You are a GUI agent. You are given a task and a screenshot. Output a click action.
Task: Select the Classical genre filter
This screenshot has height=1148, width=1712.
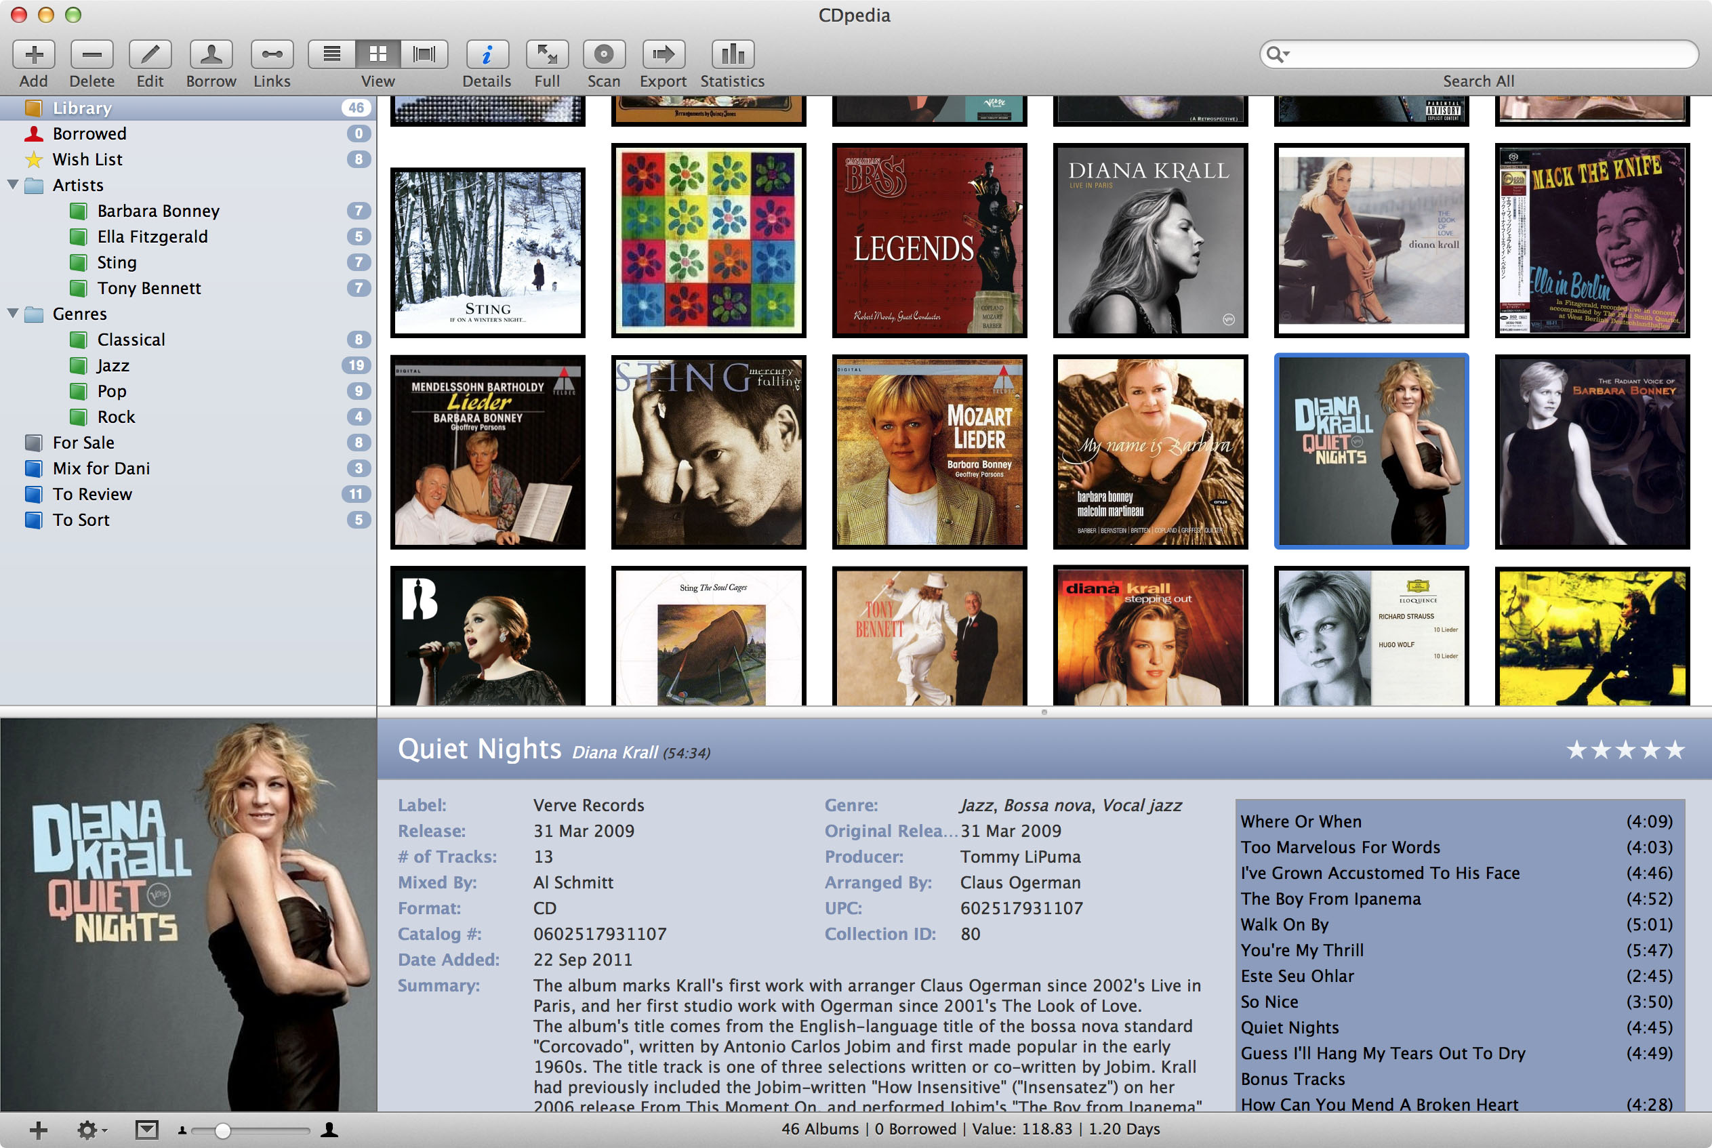tap(132, 338)
